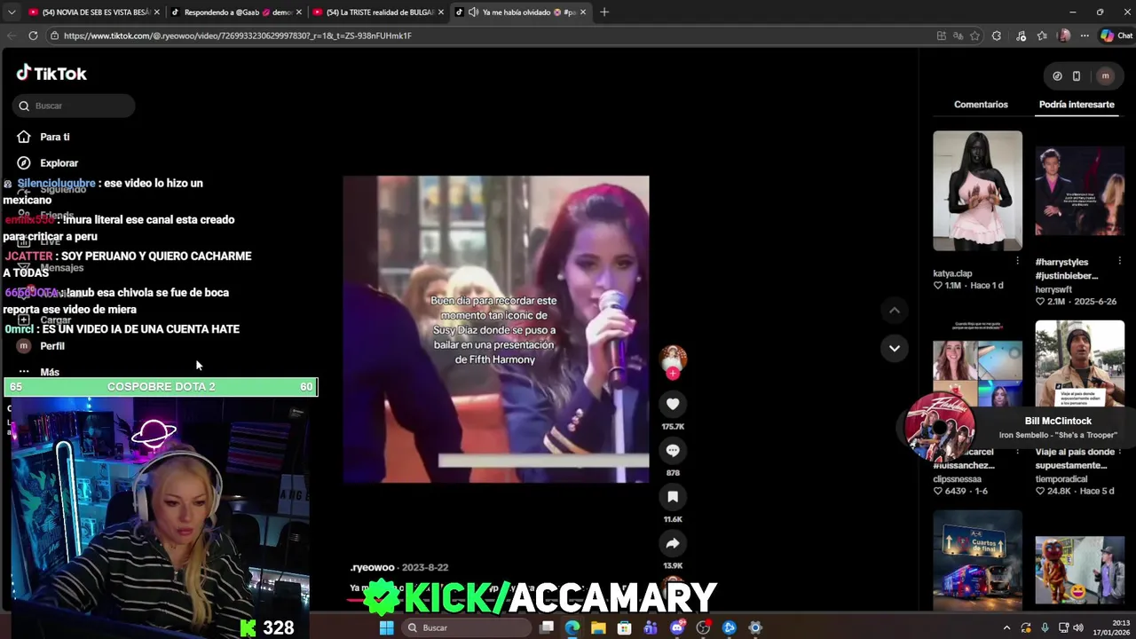The height and width of the screenshot is (639, 1136).
Task: Open Perfil in the sidebar
Action: click(x=51, y=346)
